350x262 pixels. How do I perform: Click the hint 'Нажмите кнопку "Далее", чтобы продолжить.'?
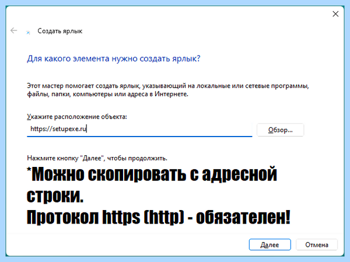pos(97,158)
